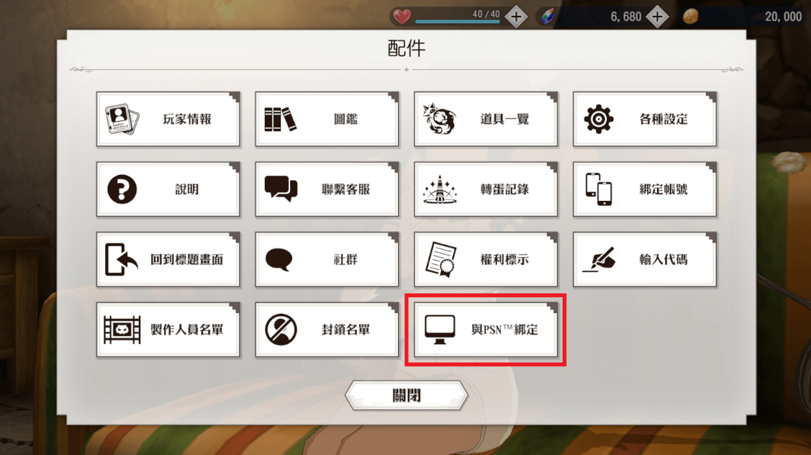Click the 輸入代碼 pen writing icon

click(599, 259)
